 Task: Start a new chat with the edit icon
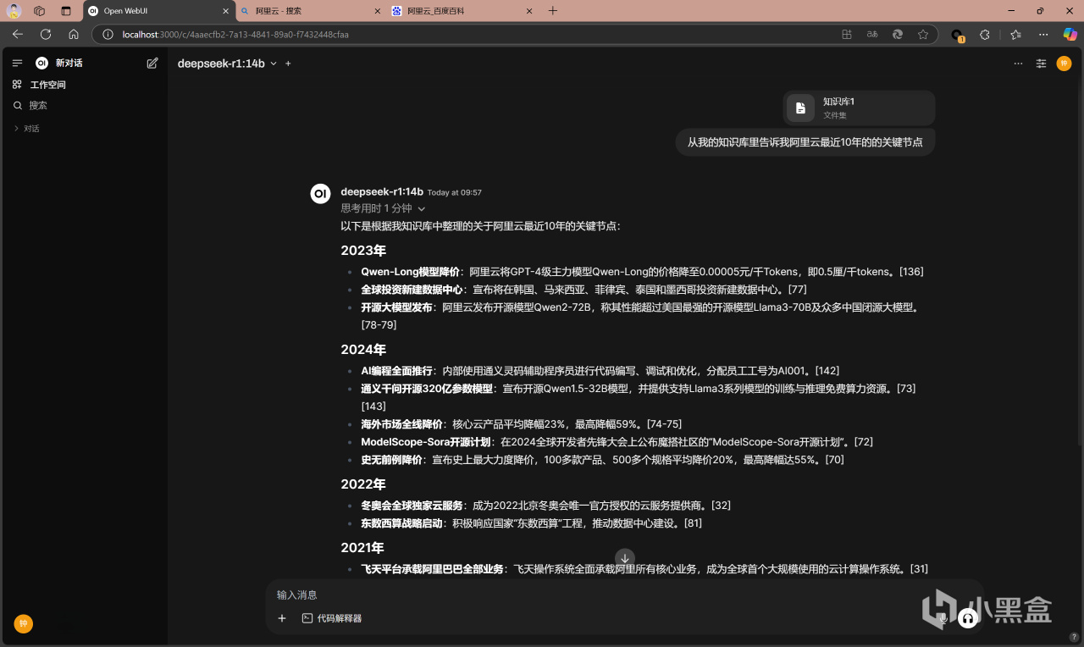(152, 64)
